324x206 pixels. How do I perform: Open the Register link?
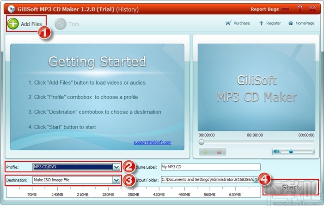pyautogui.click(x=270, y=23)
